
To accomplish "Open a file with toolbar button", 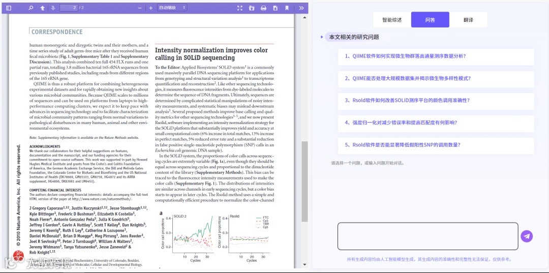I will click(252, 8).
